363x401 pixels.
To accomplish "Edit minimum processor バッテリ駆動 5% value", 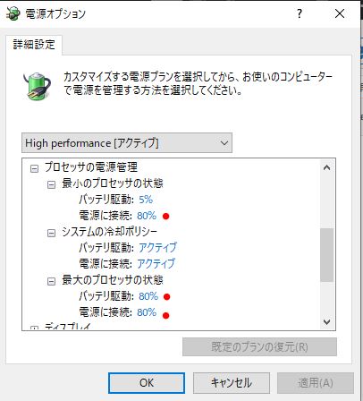I will click(146, 200).
